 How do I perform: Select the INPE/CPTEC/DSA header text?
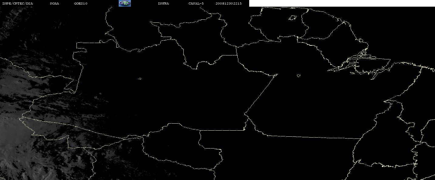coord(17,3)
